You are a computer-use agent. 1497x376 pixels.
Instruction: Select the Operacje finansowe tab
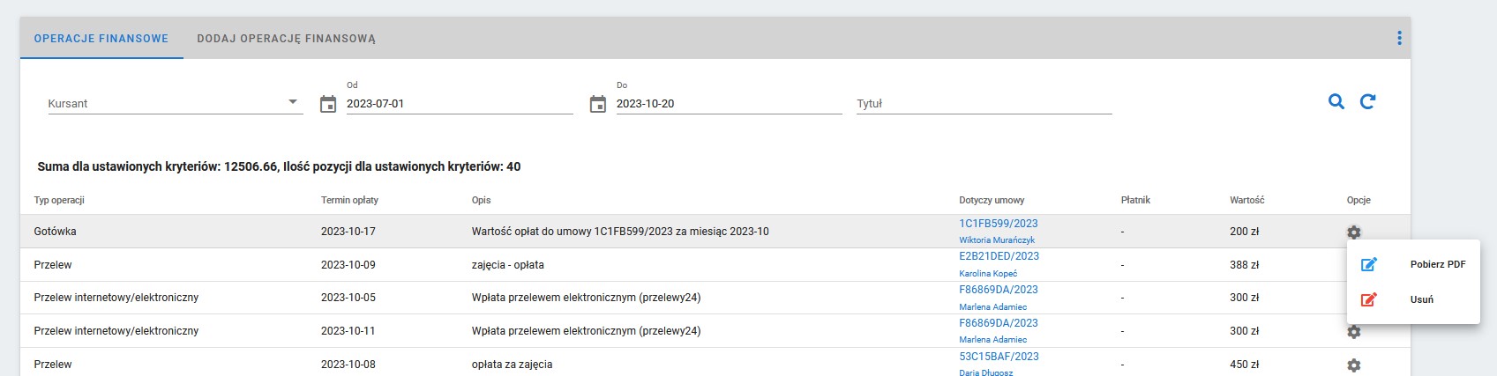101,39
